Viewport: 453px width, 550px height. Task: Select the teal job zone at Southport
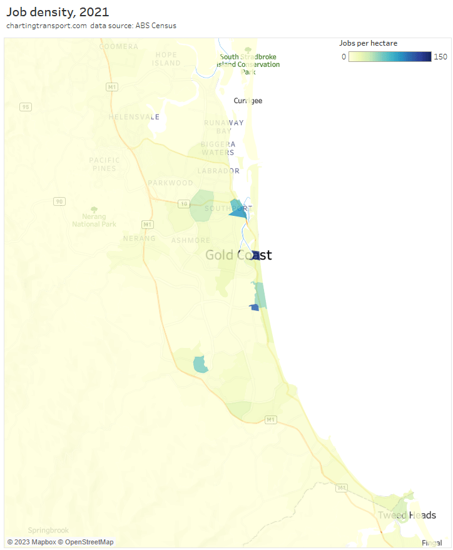tap(237, 210)
